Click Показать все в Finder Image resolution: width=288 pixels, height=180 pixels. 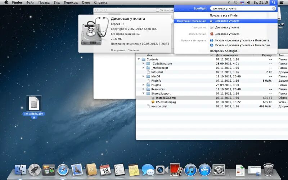tap(224, 15)
